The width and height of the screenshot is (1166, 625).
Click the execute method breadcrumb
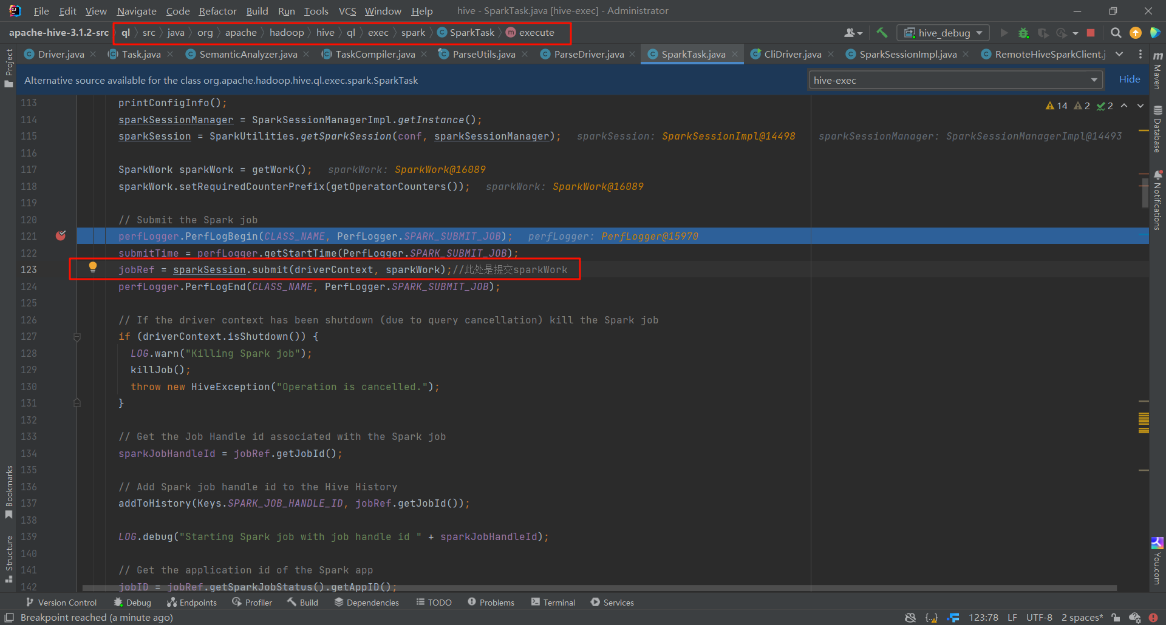coord(530,33)
